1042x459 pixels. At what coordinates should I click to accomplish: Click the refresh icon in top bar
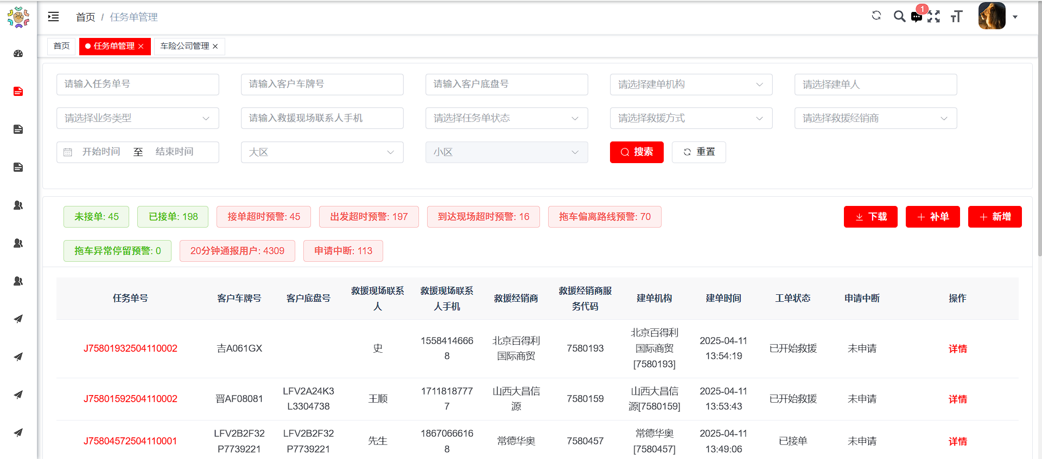pos(876,16)
